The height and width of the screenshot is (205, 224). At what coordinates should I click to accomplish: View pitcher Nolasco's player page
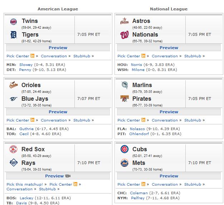coord(137,129)
